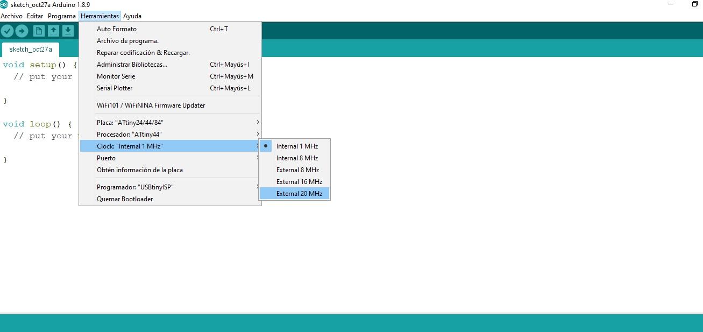Click Quemar Bootloader
The width and height of the screenshot is (703, 332).
point(125,199)
